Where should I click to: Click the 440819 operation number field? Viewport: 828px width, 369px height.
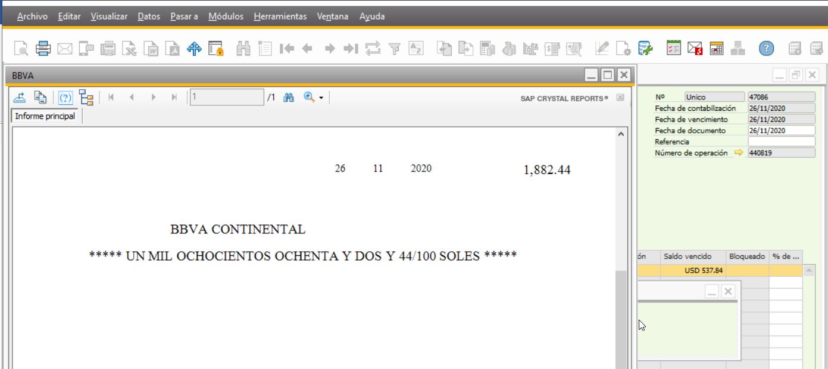click(781, 152)
